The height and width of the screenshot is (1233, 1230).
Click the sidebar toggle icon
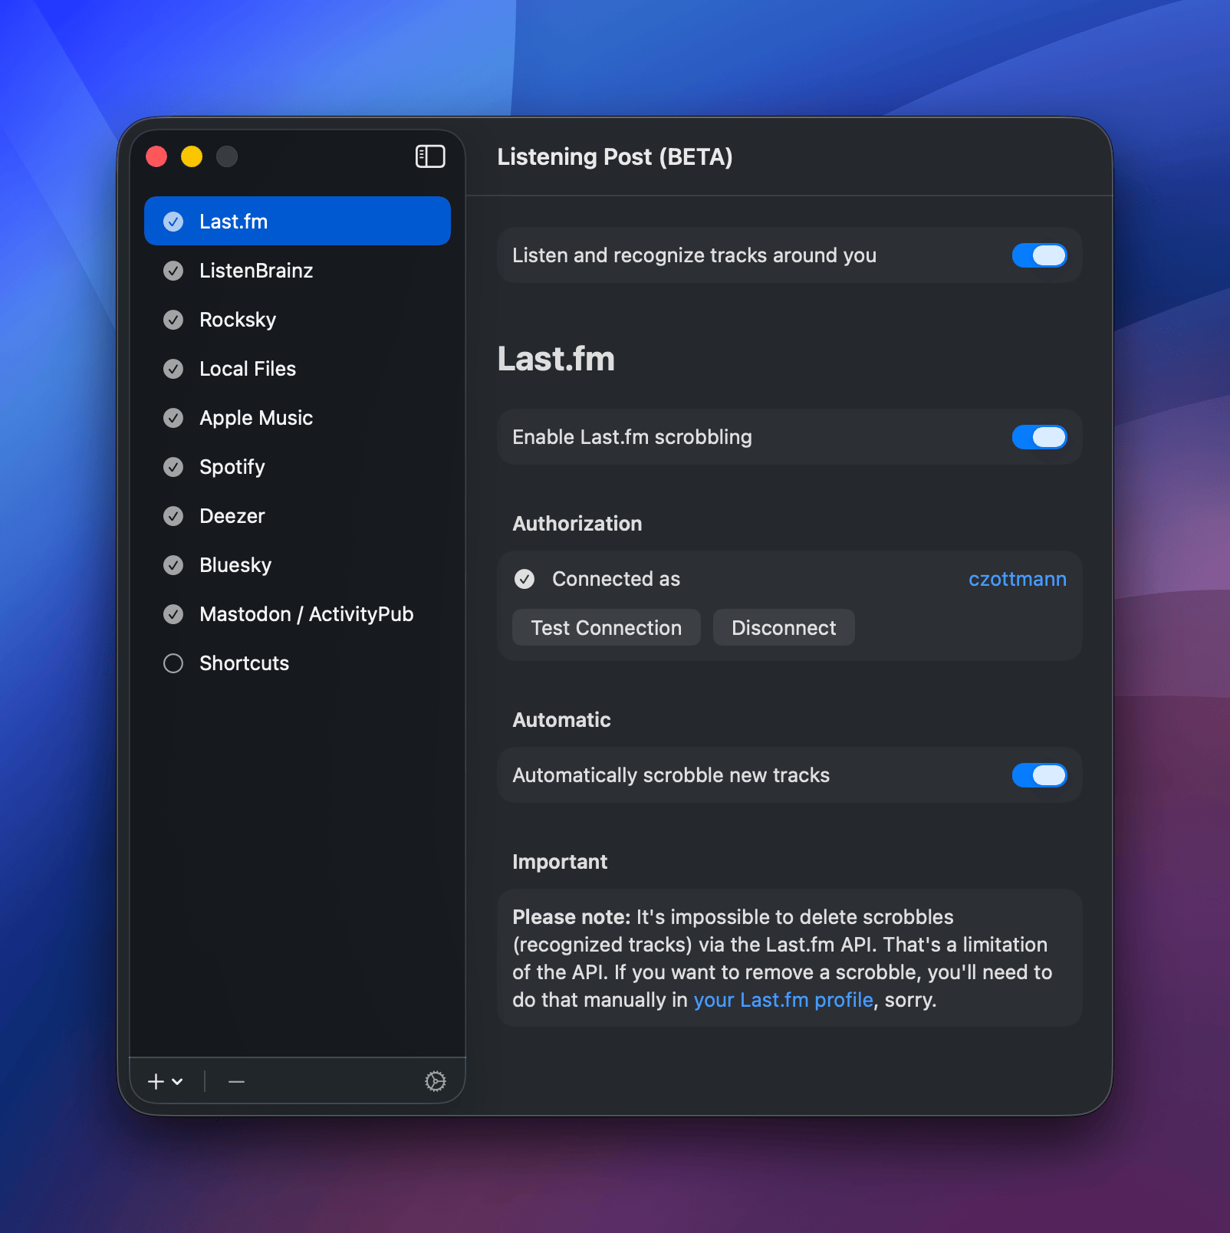click(430, 156)
